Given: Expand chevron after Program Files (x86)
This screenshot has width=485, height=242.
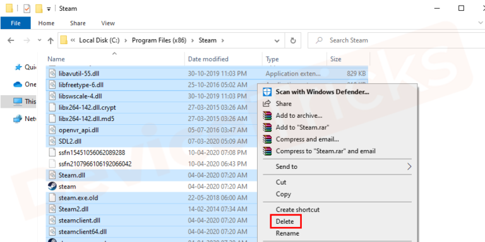Looking at the screenshot, I should pyautogui.click(x=193, y=40).
